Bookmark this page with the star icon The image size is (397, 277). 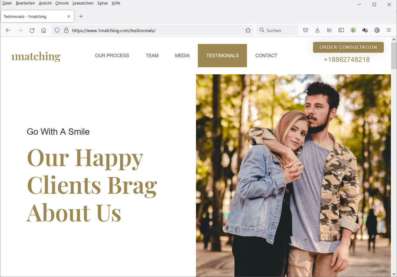pos(248,30)
